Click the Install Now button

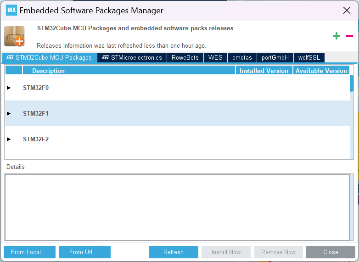[226, 252]
